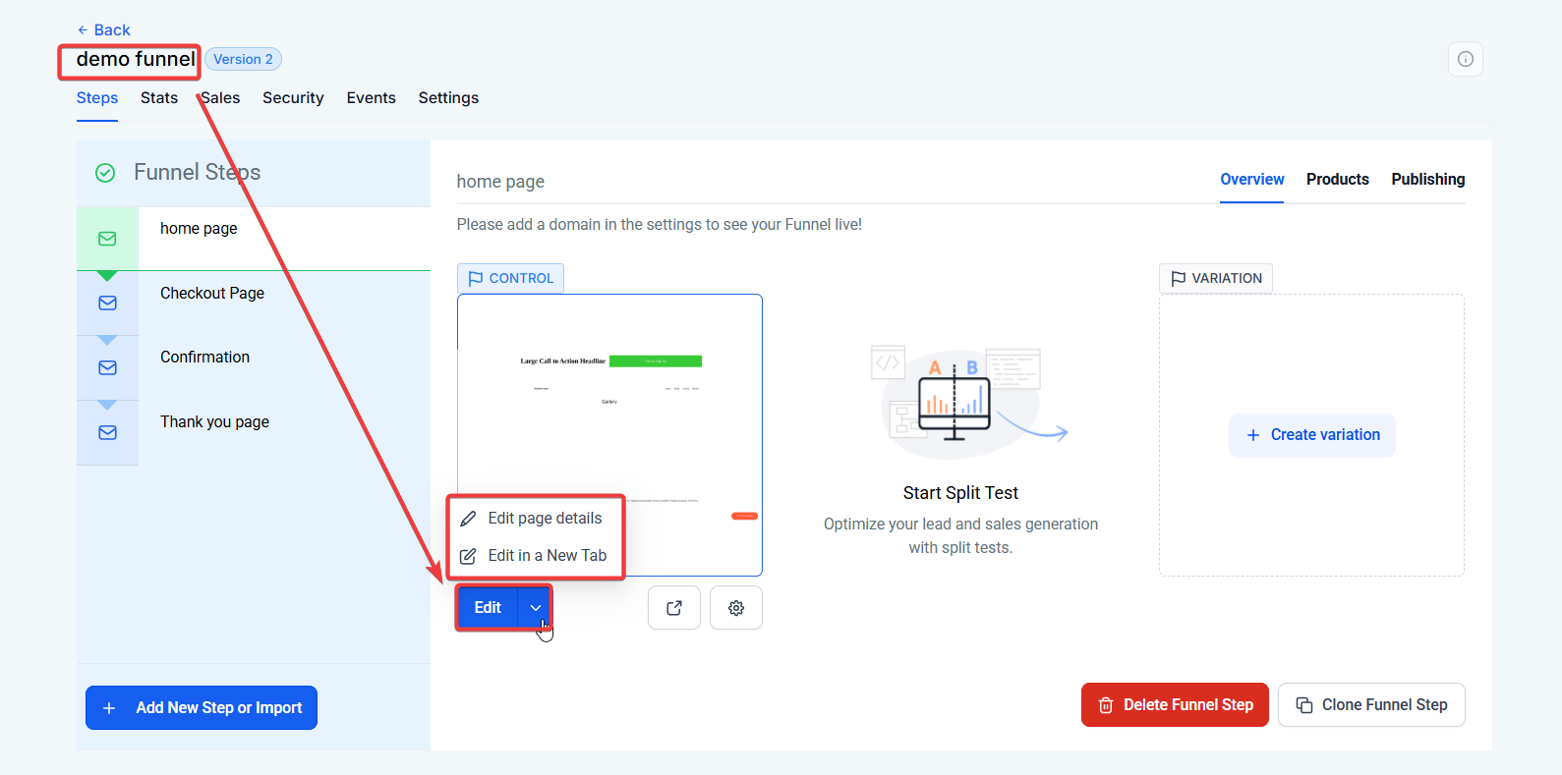Click the Confirmation step envelope icon
The height and width of the screenshot is (775, 1562).
[107, 368]
